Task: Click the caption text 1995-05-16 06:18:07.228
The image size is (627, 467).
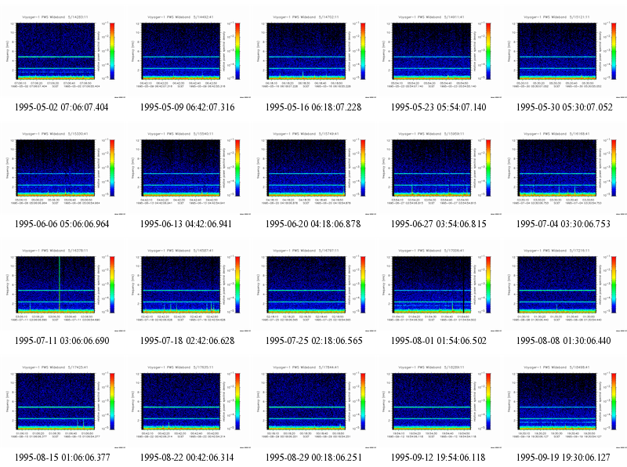Action: click(x=313, y=107)
